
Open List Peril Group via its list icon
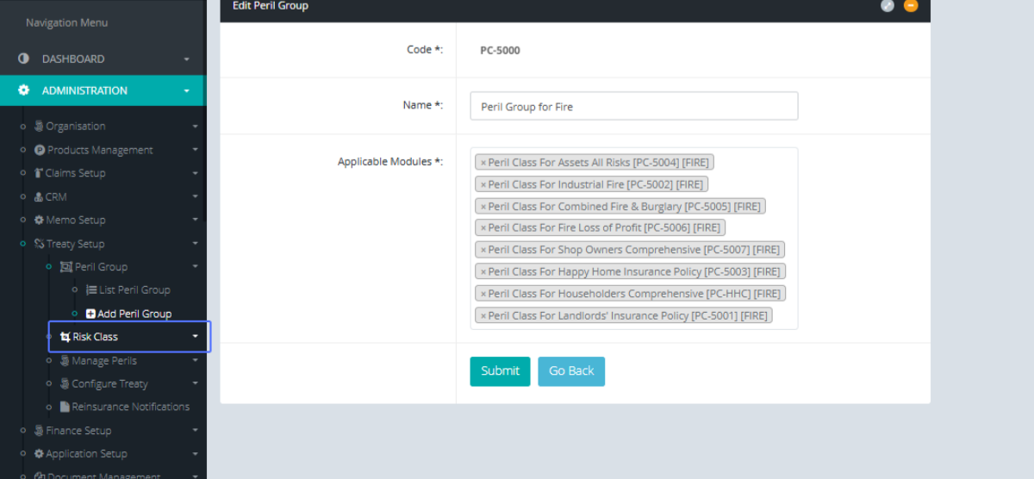[x=91, y=290]
